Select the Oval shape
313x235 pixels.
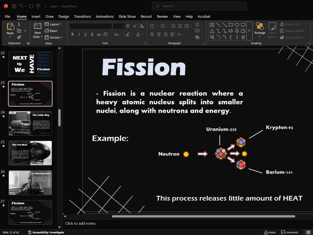pos(237,25)
